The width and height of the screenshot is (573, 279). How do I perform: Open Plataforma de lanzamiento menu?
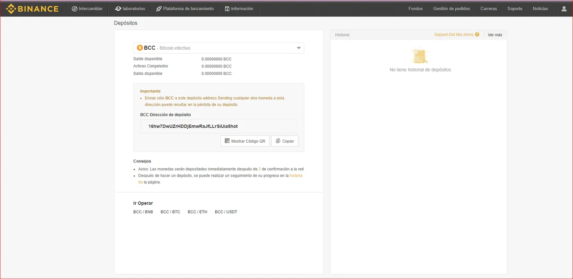(x=185, y=8)
